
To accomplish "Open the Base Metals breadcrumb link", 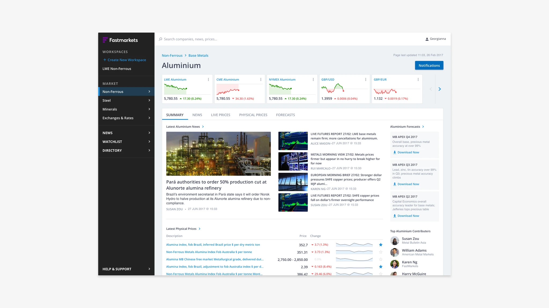I will click(x=198, y=55).
